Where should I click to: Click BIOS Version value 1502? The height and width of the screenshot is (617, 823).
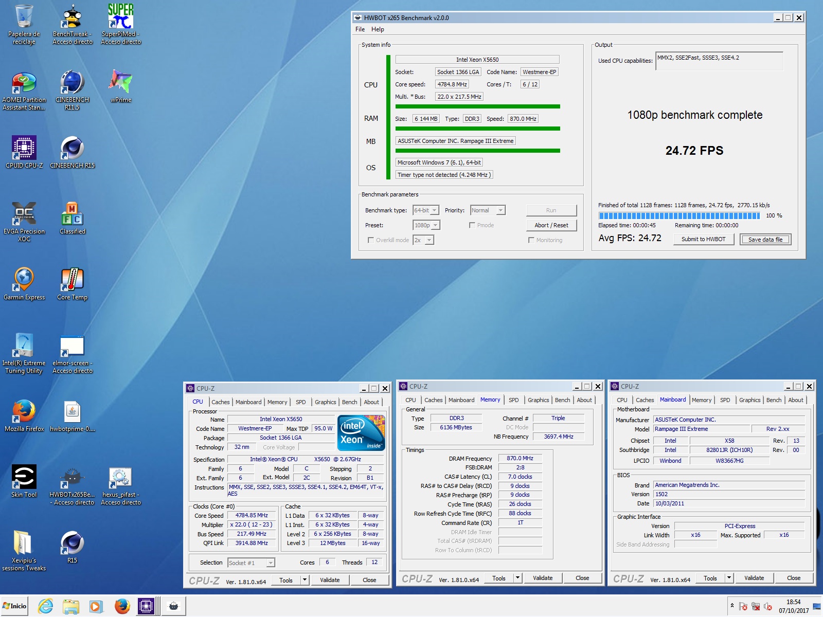coord(729,494)
